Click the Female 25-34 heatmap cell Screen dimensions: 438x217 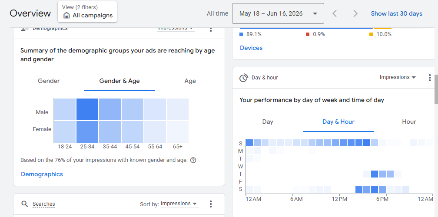tap(87, 132)
